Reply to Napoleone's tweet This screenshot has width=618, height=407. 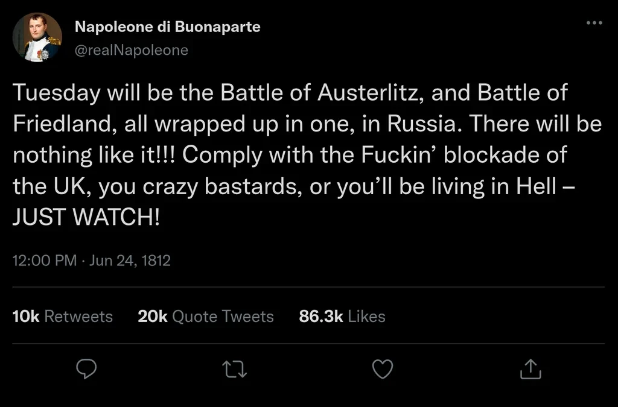point(87,369)
